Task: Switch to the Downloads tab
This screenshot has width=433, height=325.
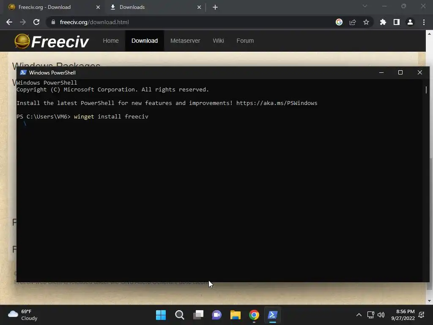Action: click(155, 7)
